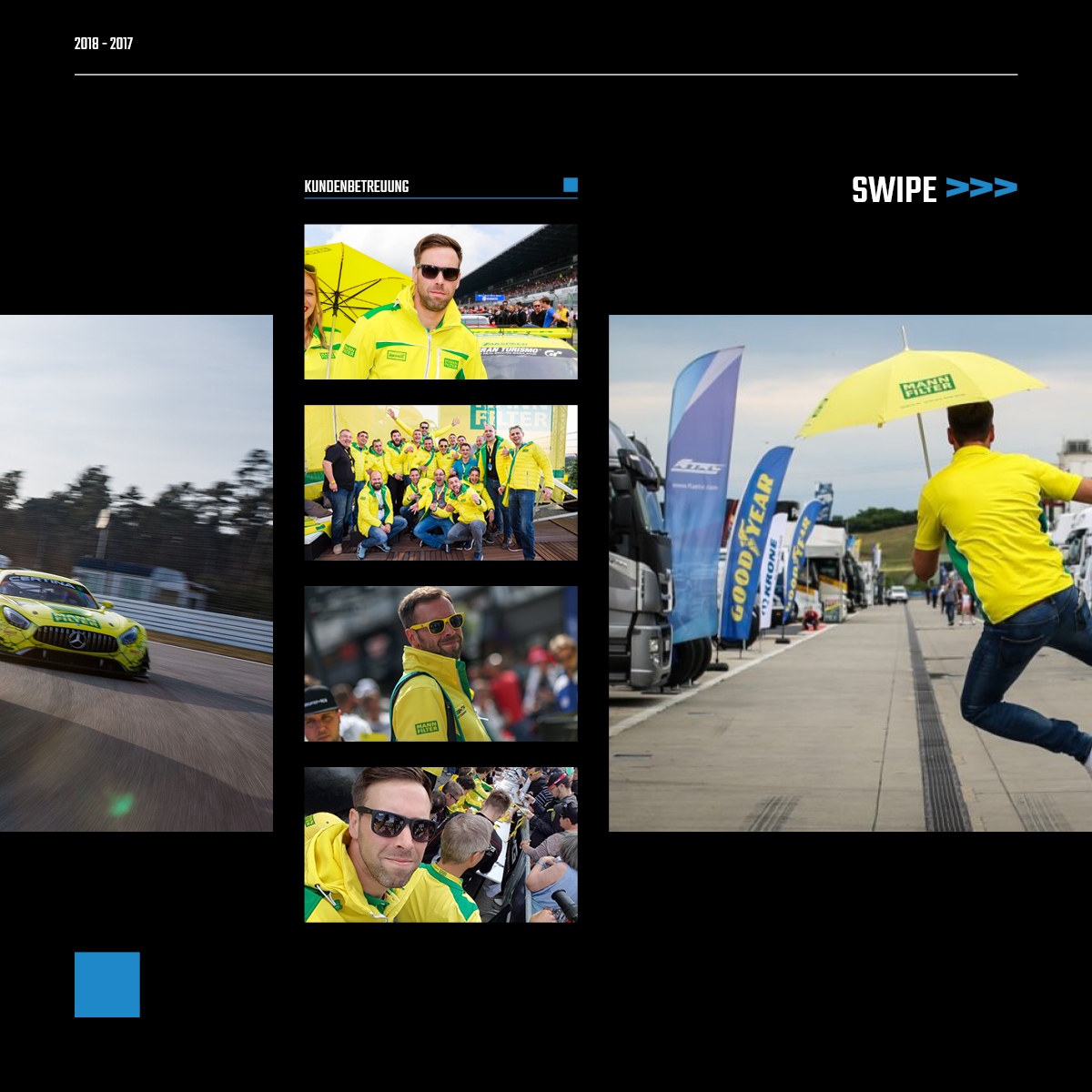Click the "2018 - 2017" year label
1092x1092 pixels.
(104, 44)
